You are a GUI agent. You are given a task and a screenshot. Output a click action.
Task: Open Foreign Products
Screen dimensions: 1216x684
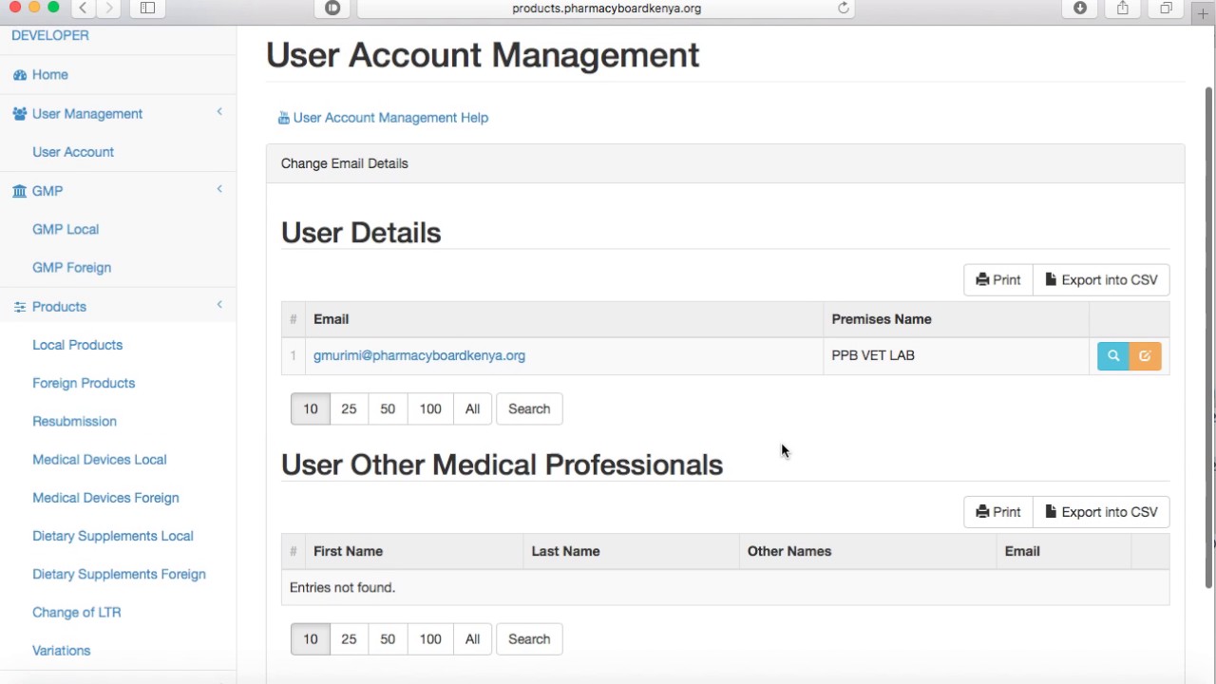point(84,383)
